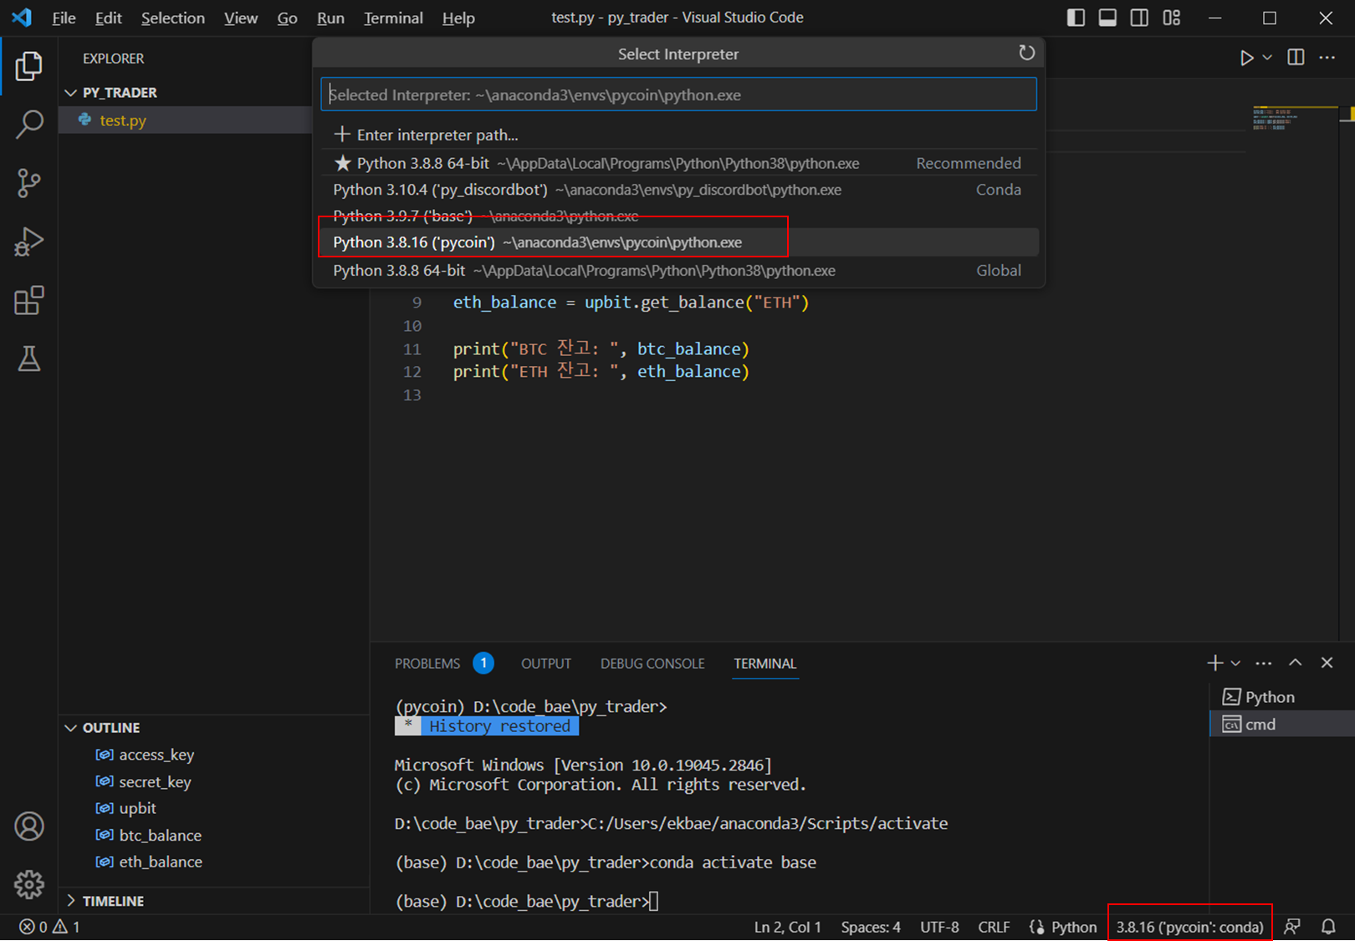Open the Run menu
1355x941 pixels.
coord(330,18)
